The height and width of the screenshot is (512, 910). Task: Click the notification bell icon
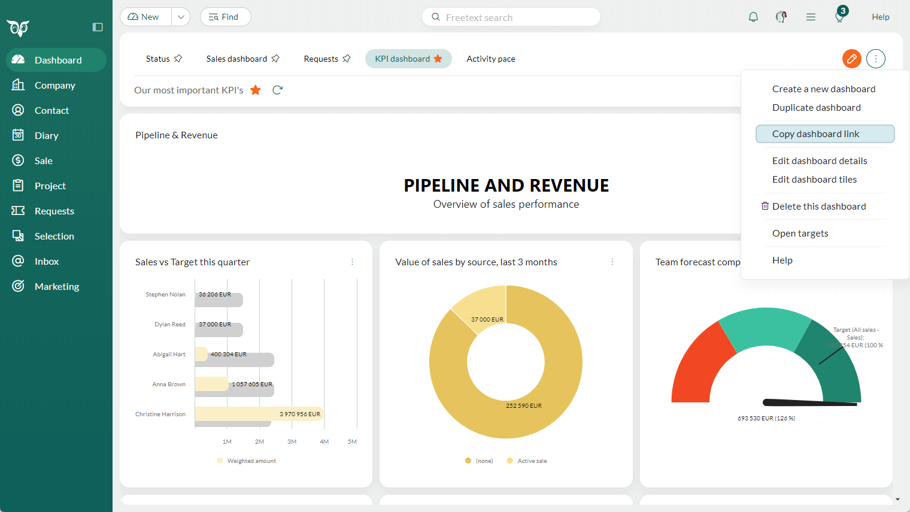coord(753,17)
